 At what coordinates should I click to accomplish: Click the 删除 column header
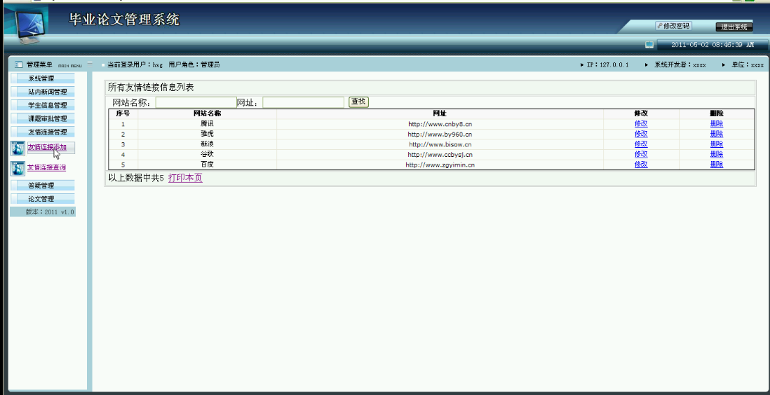point(717,113)
